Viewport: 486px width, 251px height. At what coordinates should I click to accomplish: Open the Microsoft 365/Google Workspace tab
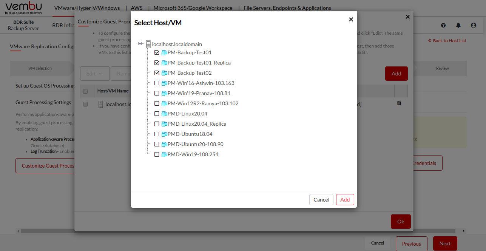coord(193,8)
